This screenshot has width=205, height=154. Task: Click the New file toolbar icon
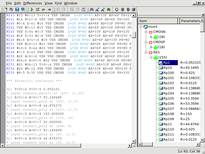pos(6,9)
